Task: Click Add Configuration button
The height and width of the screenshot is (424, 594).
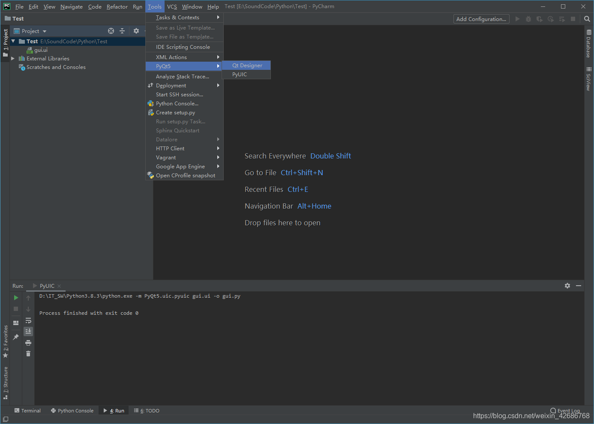Action: 481,19
